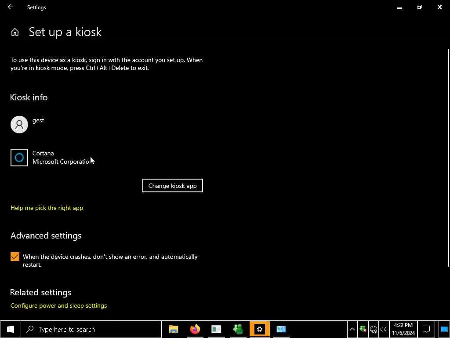Open the network globe tray icon
This screenshot has width=450, height=338.
point(374,329)
